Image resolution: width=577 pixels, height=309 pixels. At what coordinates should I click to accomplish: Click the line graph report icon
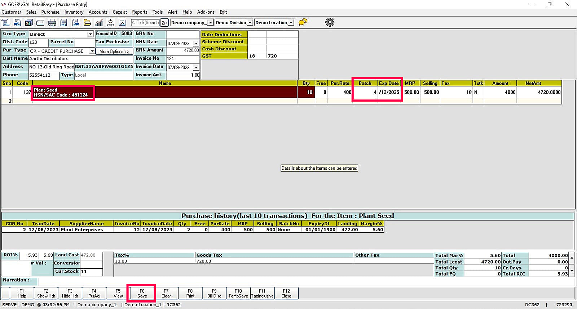122,23
